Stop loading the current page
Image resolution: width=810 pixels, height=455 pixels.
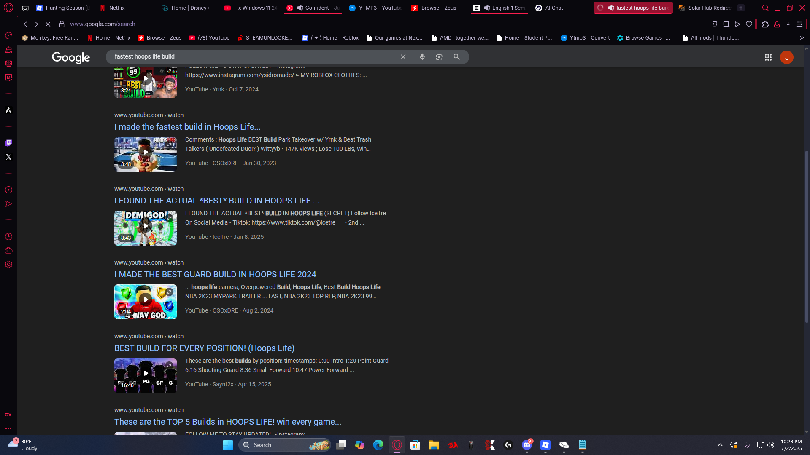pos(48,24)
